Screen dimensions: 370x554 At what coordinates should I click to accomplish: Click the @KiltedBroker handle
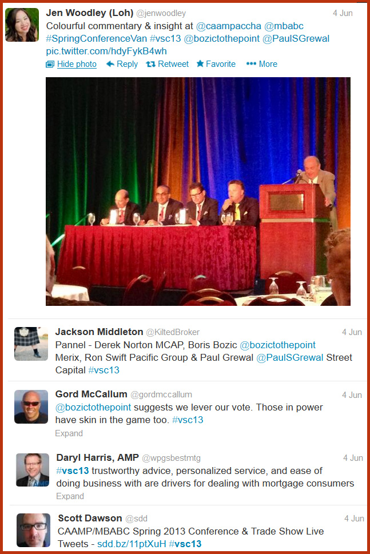coord(173,332)
